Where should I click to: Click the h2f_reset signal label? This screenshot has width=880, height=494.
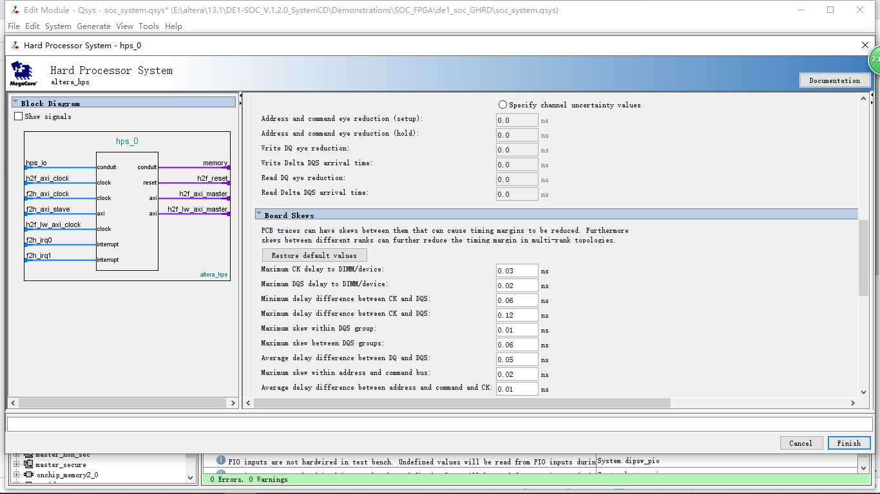click(x=213, y=179)
